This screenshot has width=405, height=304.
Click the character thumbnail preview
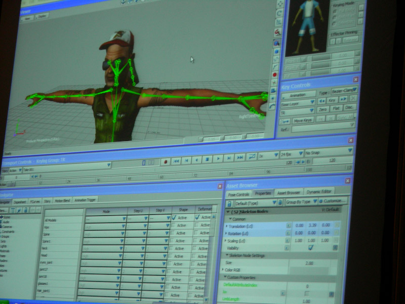point(307,27)
